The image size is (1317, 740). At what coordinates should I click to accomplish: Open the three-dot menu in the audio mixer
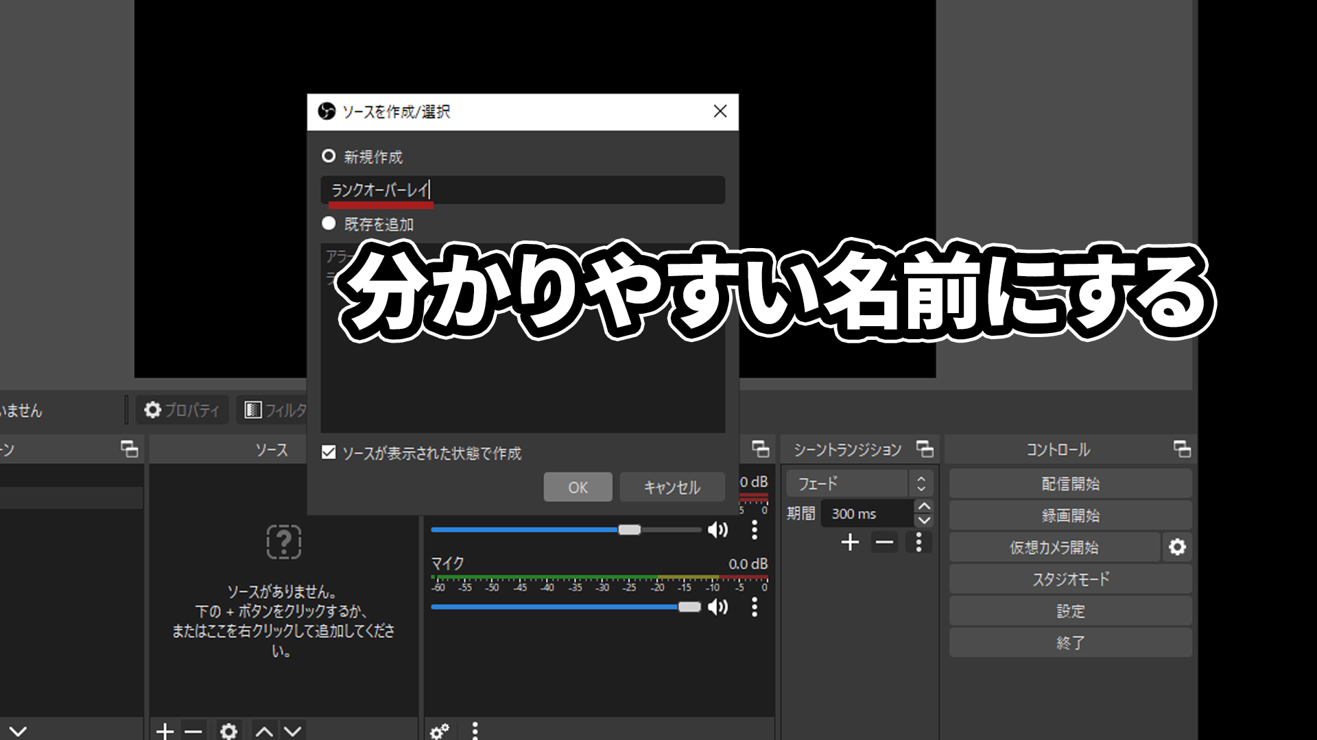[475, 732]
